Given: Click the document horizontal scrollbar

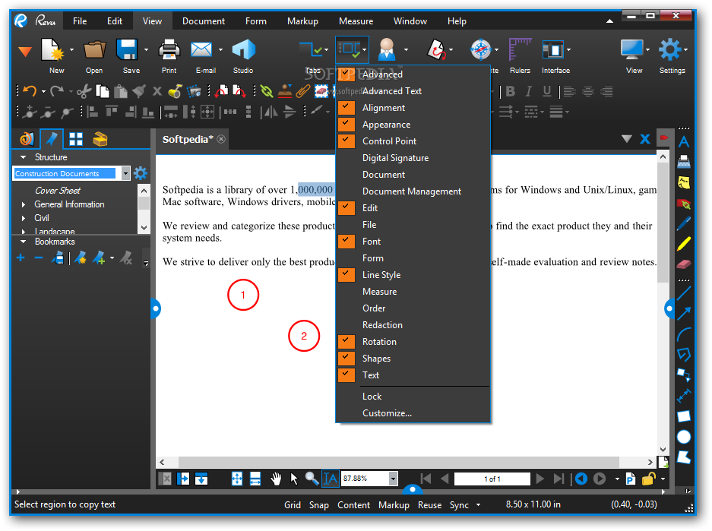Looking at the screenshot, I should pyautogui.click(x=399, y=462).
